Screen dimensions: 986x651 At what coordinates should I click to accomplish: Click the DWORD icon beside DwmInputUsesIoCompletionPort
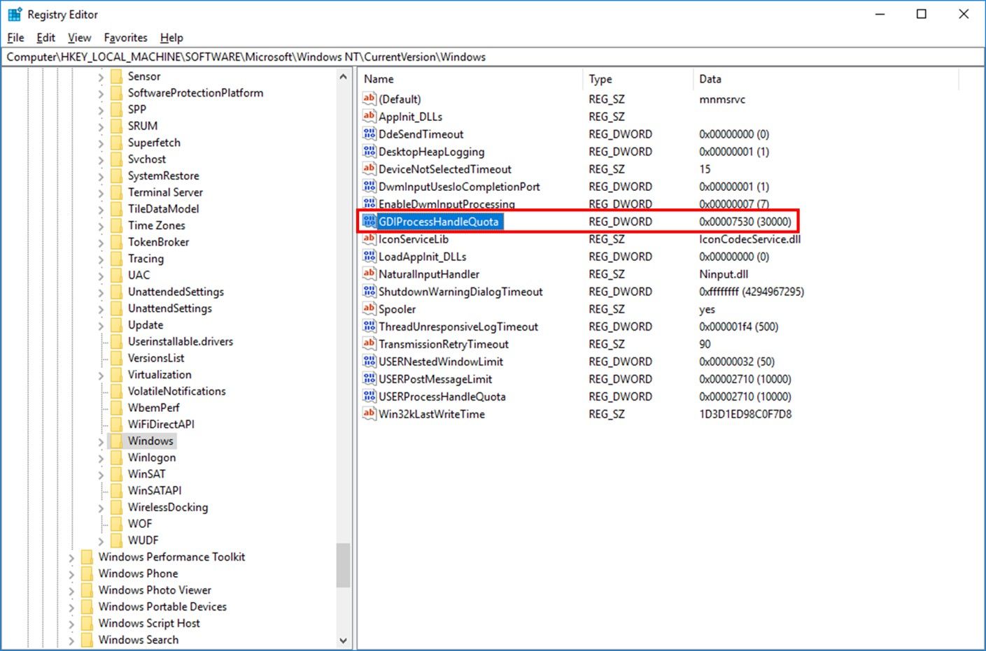pos(369,186)
